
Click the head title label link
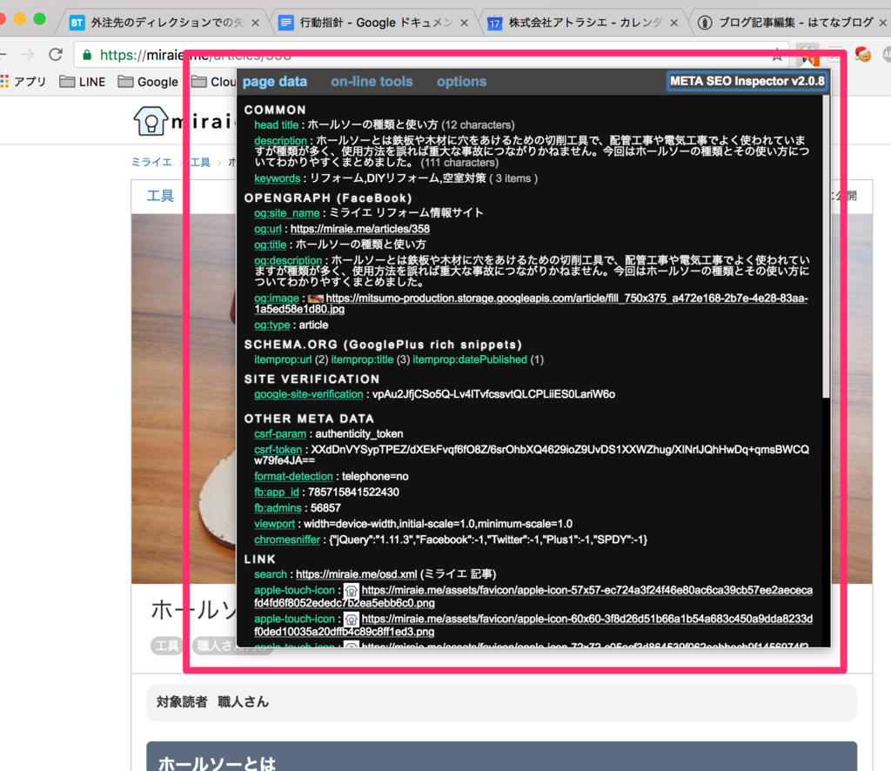click(x=276, y=125)
